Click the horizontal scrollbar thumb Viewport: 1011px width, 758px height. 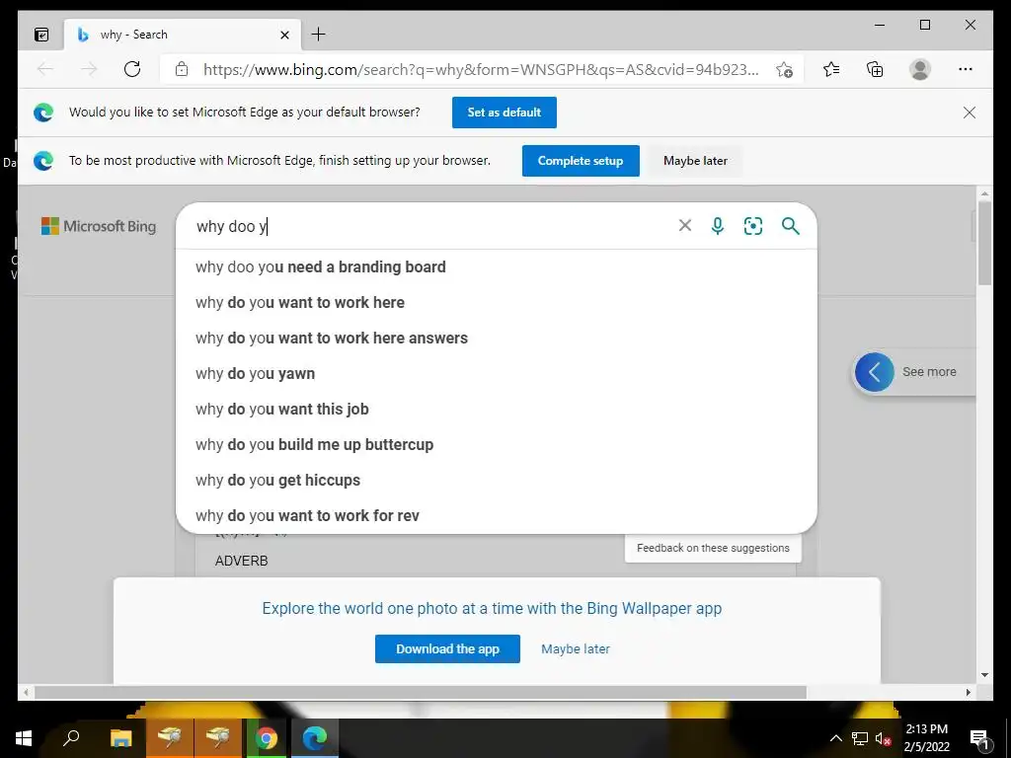(x=421, y=692)
